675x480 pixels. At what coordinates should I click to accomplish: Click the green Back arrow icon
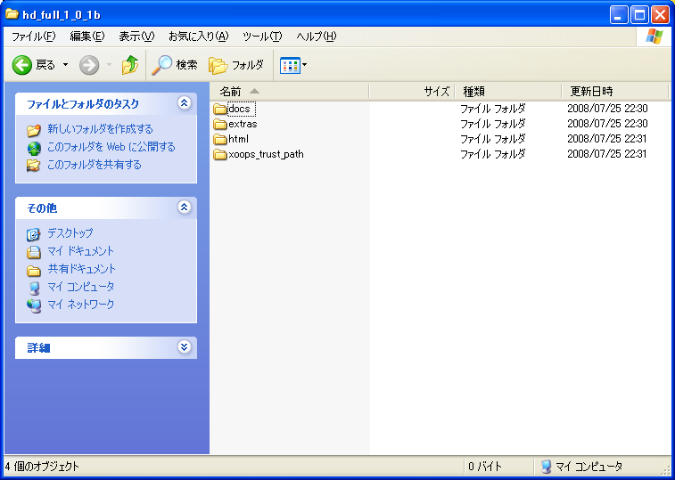click(22, 65)
